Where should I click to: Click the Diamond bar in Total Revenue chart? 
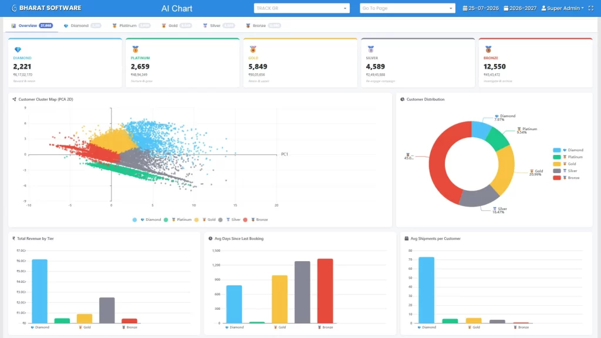(39, 291)
